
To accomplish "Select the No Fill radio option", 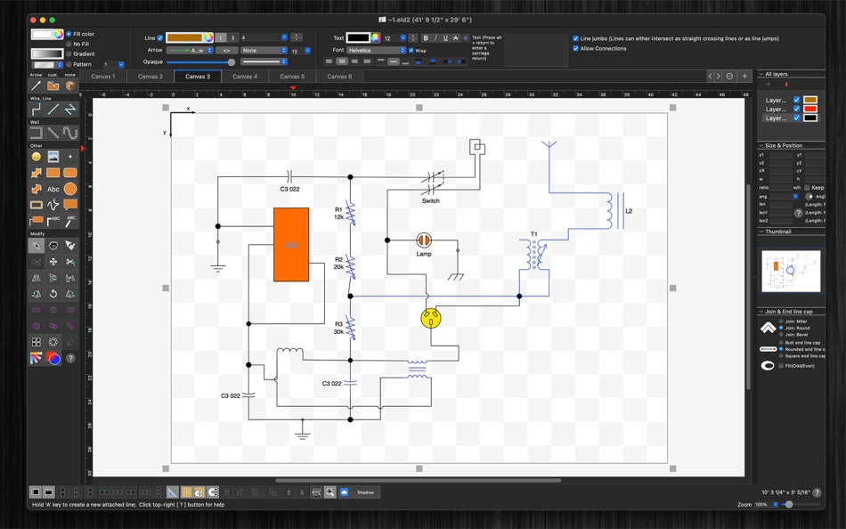I will tap(69, 44).
